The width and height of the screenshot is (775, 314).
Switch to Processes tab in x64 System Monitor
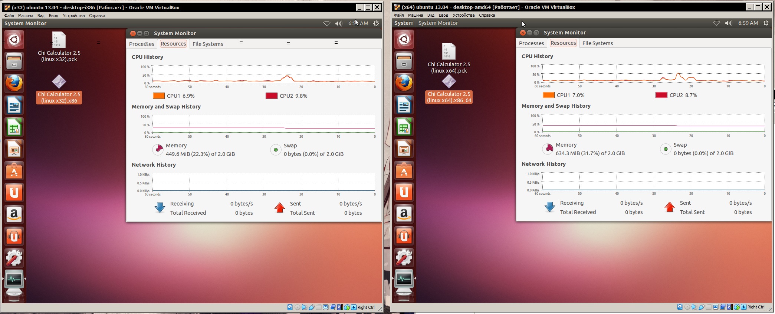(x=531, y=43)
